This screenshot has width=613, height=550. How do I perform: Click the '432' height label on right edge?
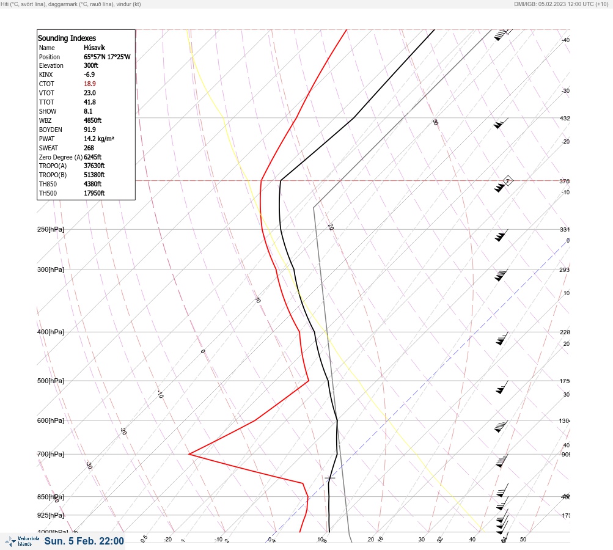click(565, 118)
